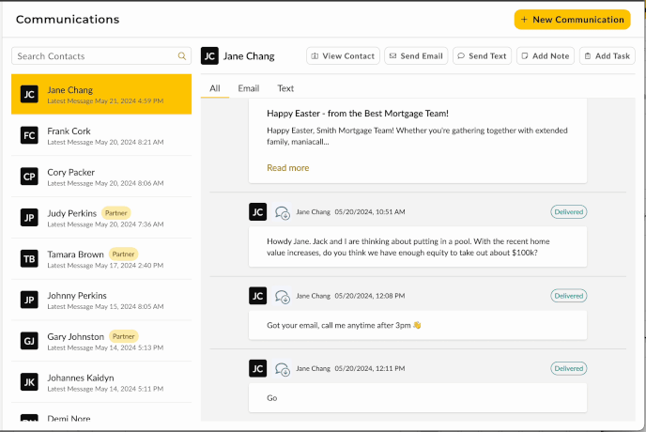Click JC avatar on the 12:11 PM message

coord(258,368)
